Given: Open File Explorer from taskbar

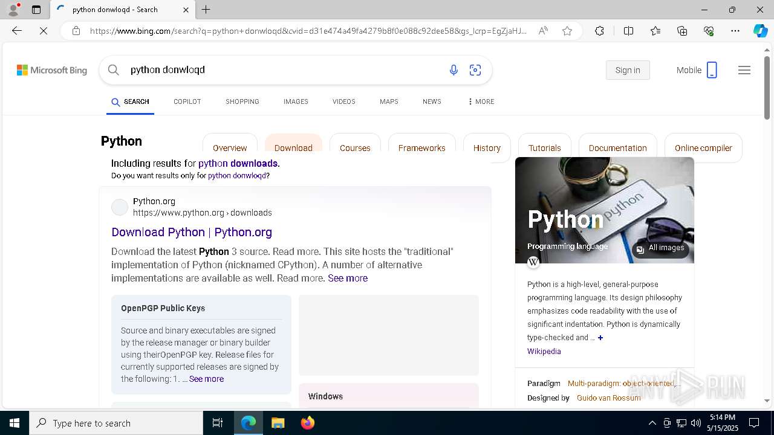Looking at the screenshot, I should coord(278,423).
